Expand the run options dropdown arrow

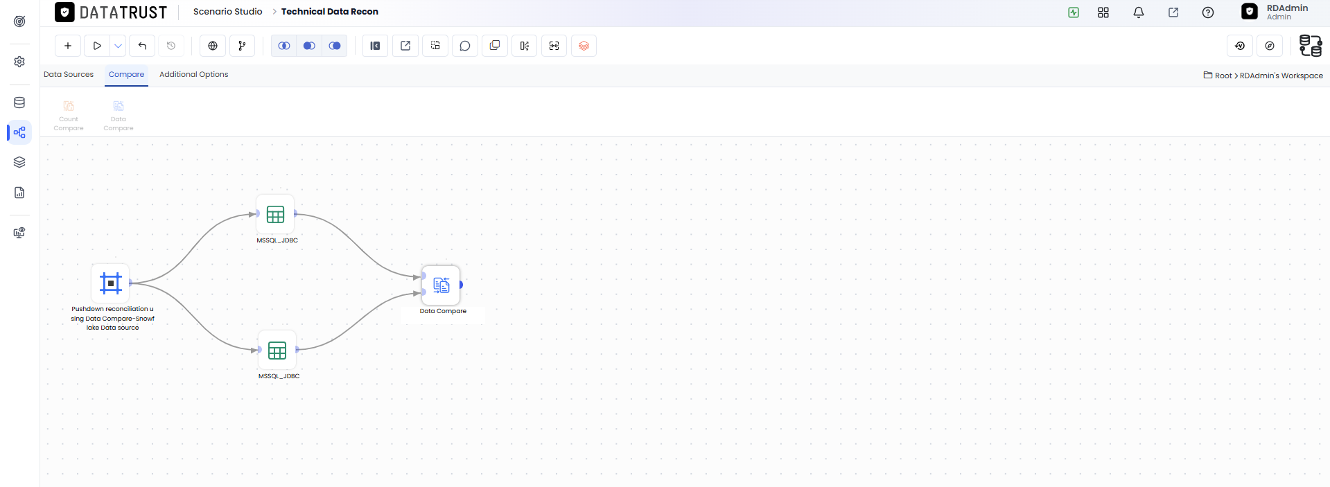point(118,46)
